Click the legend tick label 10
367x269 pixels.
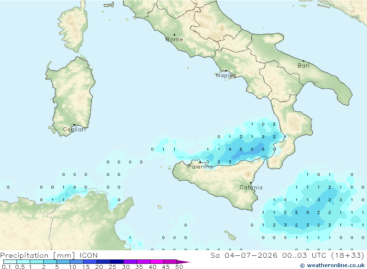tap(73, 267)
